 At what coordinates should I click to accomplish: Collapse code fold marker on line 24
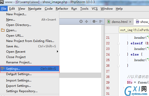point(118,54)
